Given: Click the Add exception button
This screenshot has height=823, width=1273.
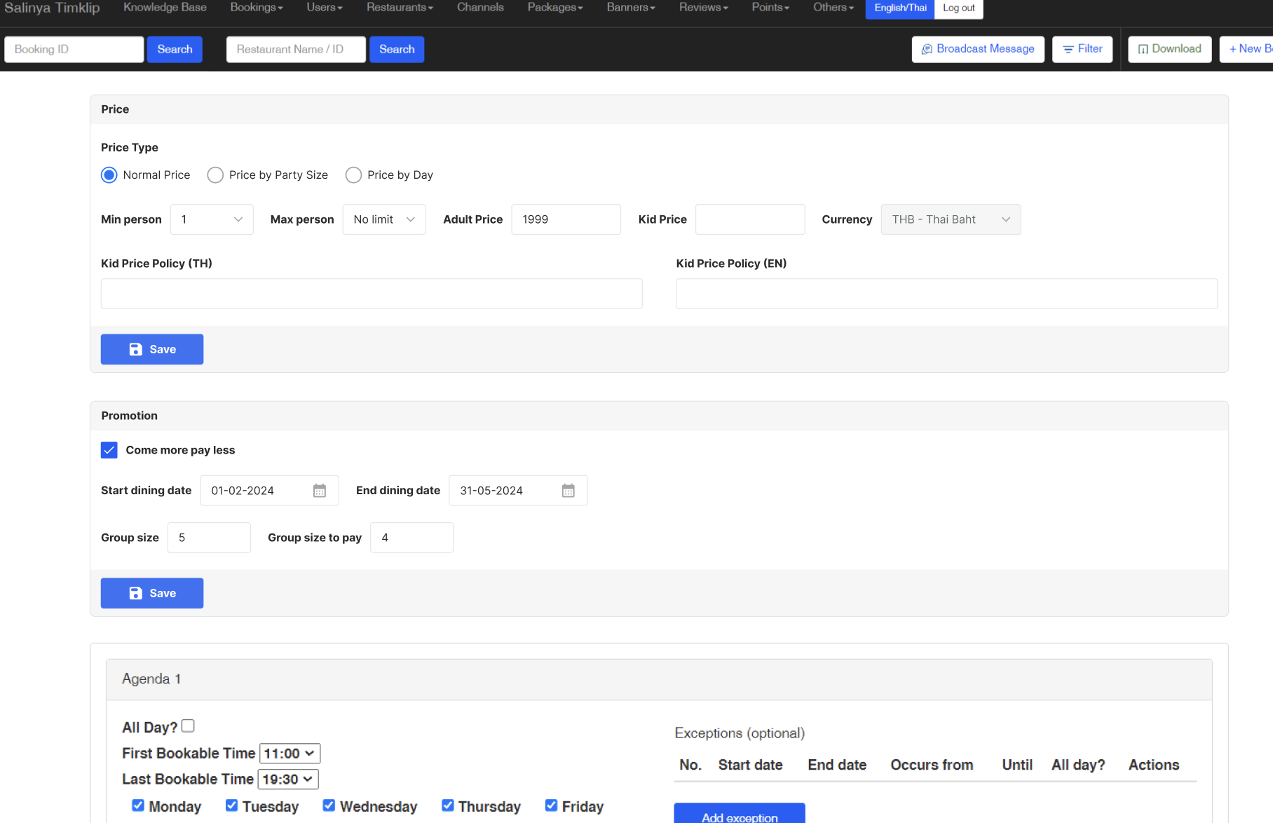Looking at the screenshot, I should [739, 816].
